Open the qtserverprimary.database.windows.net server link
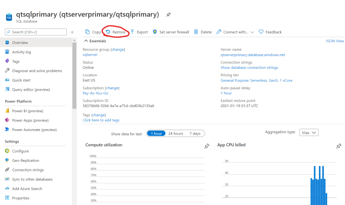345x205 pixels. pos(253,55)
